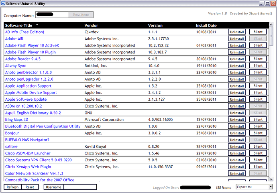This screenshot has height=193, width=277.
Task: Silent uninstall Apple Application Support
Action: 258,86
